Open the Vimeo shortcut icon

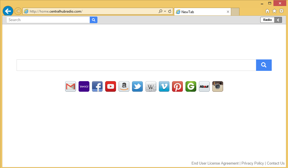click(164, 87)
